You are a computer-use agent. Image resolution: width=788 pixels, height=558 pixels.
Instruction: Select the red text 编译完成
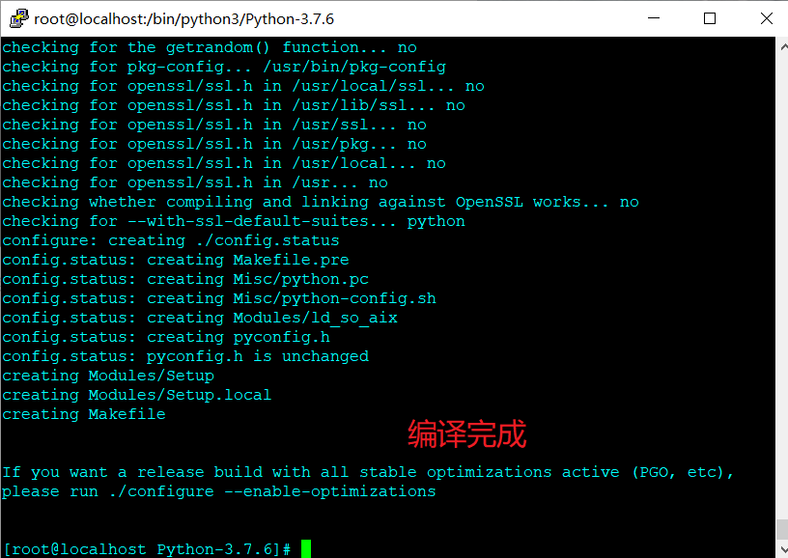467,434
